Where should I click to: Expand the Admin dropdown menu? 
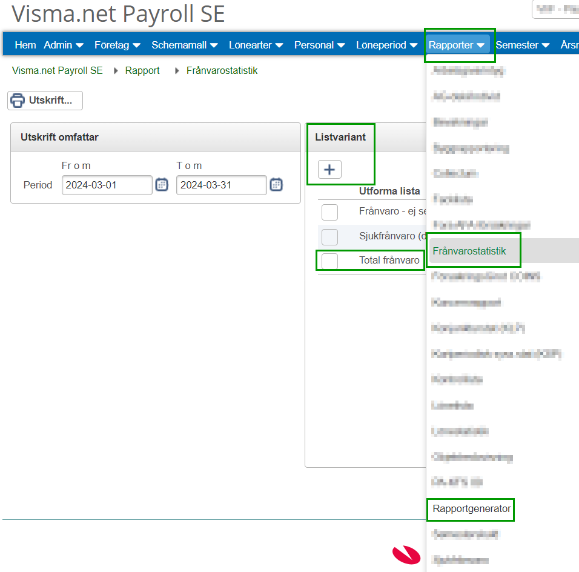click(x=64, y=45)
